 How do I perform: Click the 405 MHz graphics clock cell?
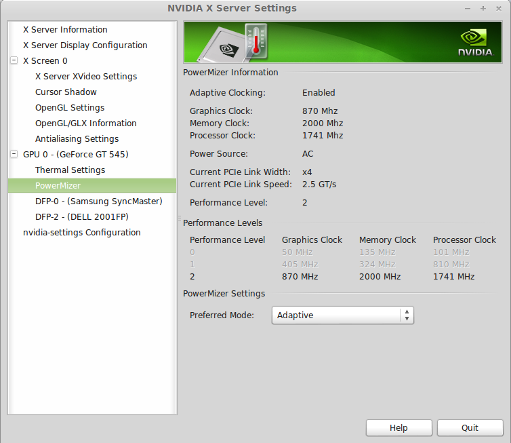pos(300,264)
